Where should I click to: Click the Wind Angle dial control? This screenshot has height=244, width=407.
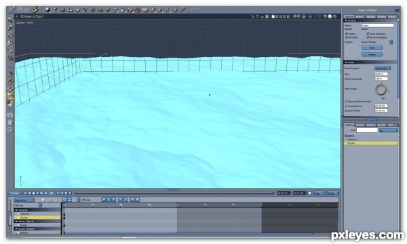pyautogui.click(x=381, y=89)
